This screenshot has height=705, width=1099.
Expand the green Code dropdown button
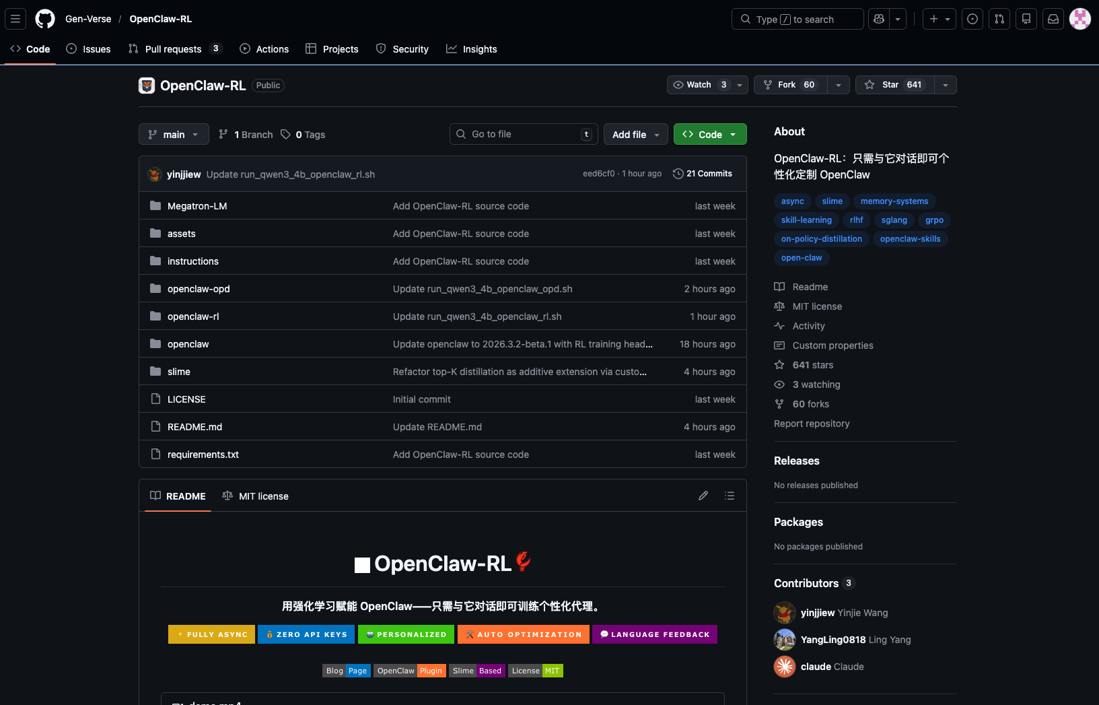[x=710, y=135]
